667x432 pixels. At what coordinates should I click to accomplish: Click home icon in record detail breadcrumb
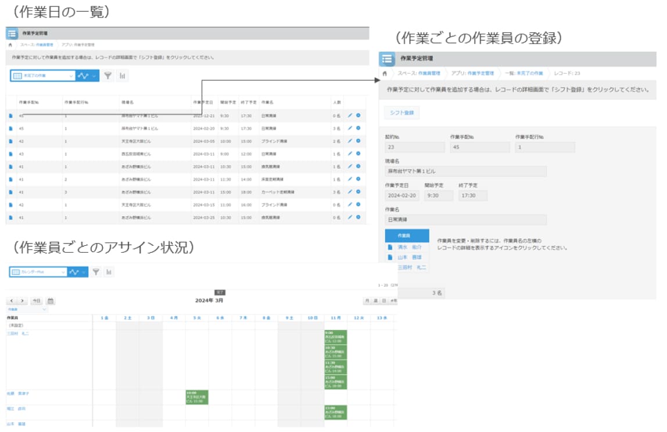point(385,74)
